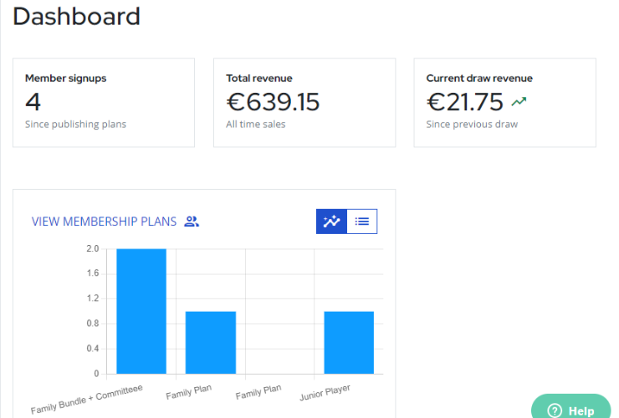Select the Total revenue card
Image resolution: width=619 pixels, height=418 pixels.
pos(304,103)
